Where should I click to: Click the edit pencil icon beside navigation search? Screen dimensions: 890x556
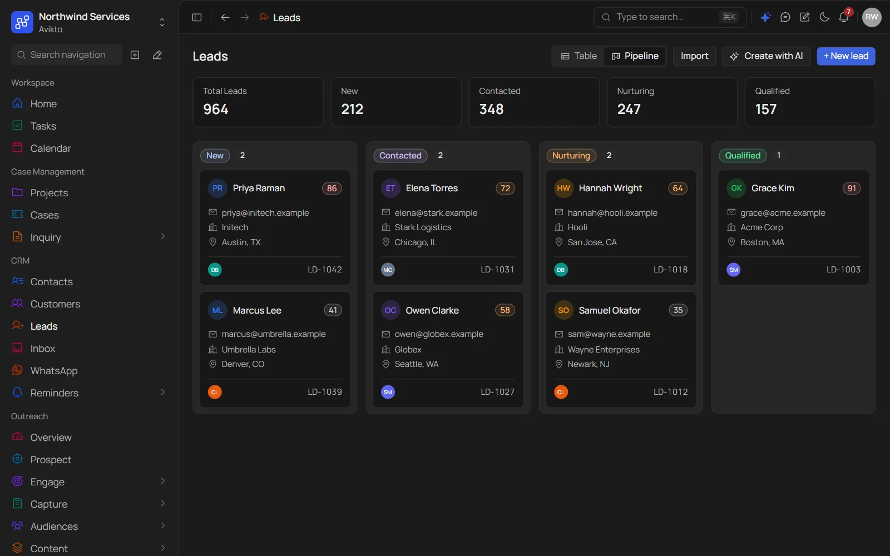click(x=157, y=55)
